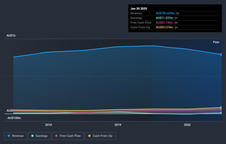Click the AU$63.136m free cash flow value
This screenshot has width=226, height=144.
pyautogui.click(x=164, y=23)
